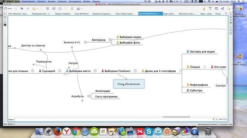Click the horizontal scrollbar thumb
The width and height of the screenshot is (247, 138).
[176, 117]
